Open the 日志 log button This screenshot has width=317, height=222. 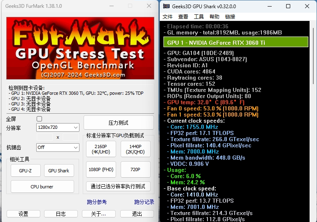[x=61, y=214]
